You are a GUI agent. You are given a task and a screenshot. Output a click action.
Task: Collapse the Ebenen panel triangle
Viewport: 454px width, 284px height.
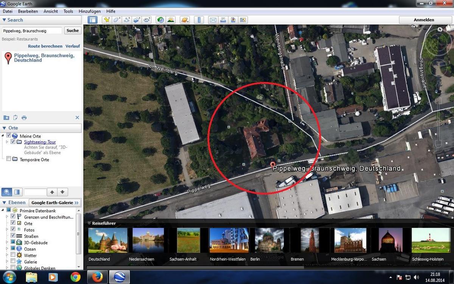pos(4,203)
